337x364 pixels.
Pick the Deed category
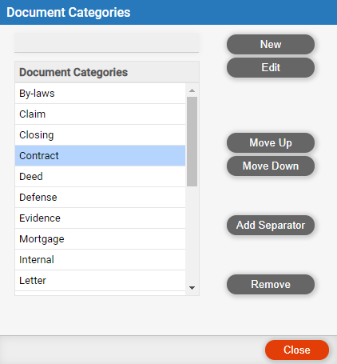[100, 177]
